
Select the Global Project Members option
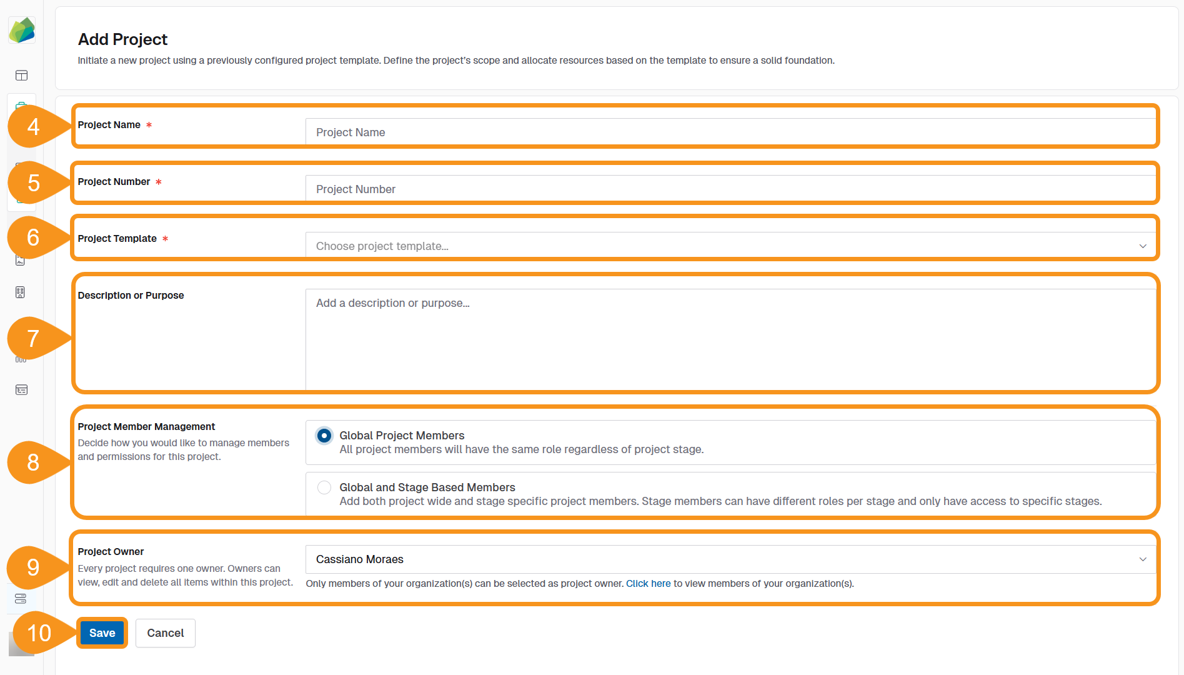[x=324, y=436]
